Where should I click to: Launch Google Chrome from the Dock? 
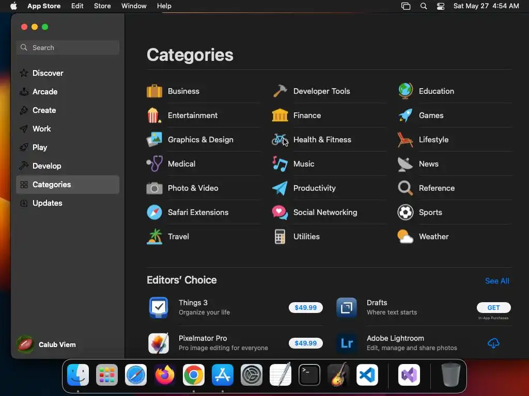click(x=194, y=375)
